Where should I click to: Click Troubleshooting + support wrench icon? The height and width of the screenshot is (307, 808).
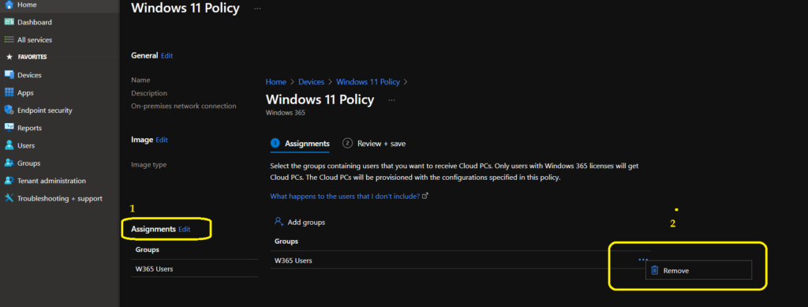pos(9,198)
